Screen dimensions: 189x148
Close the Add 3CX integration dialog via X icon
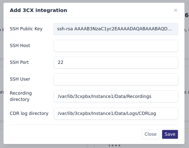pyautogui.click(x=176, y=10)
